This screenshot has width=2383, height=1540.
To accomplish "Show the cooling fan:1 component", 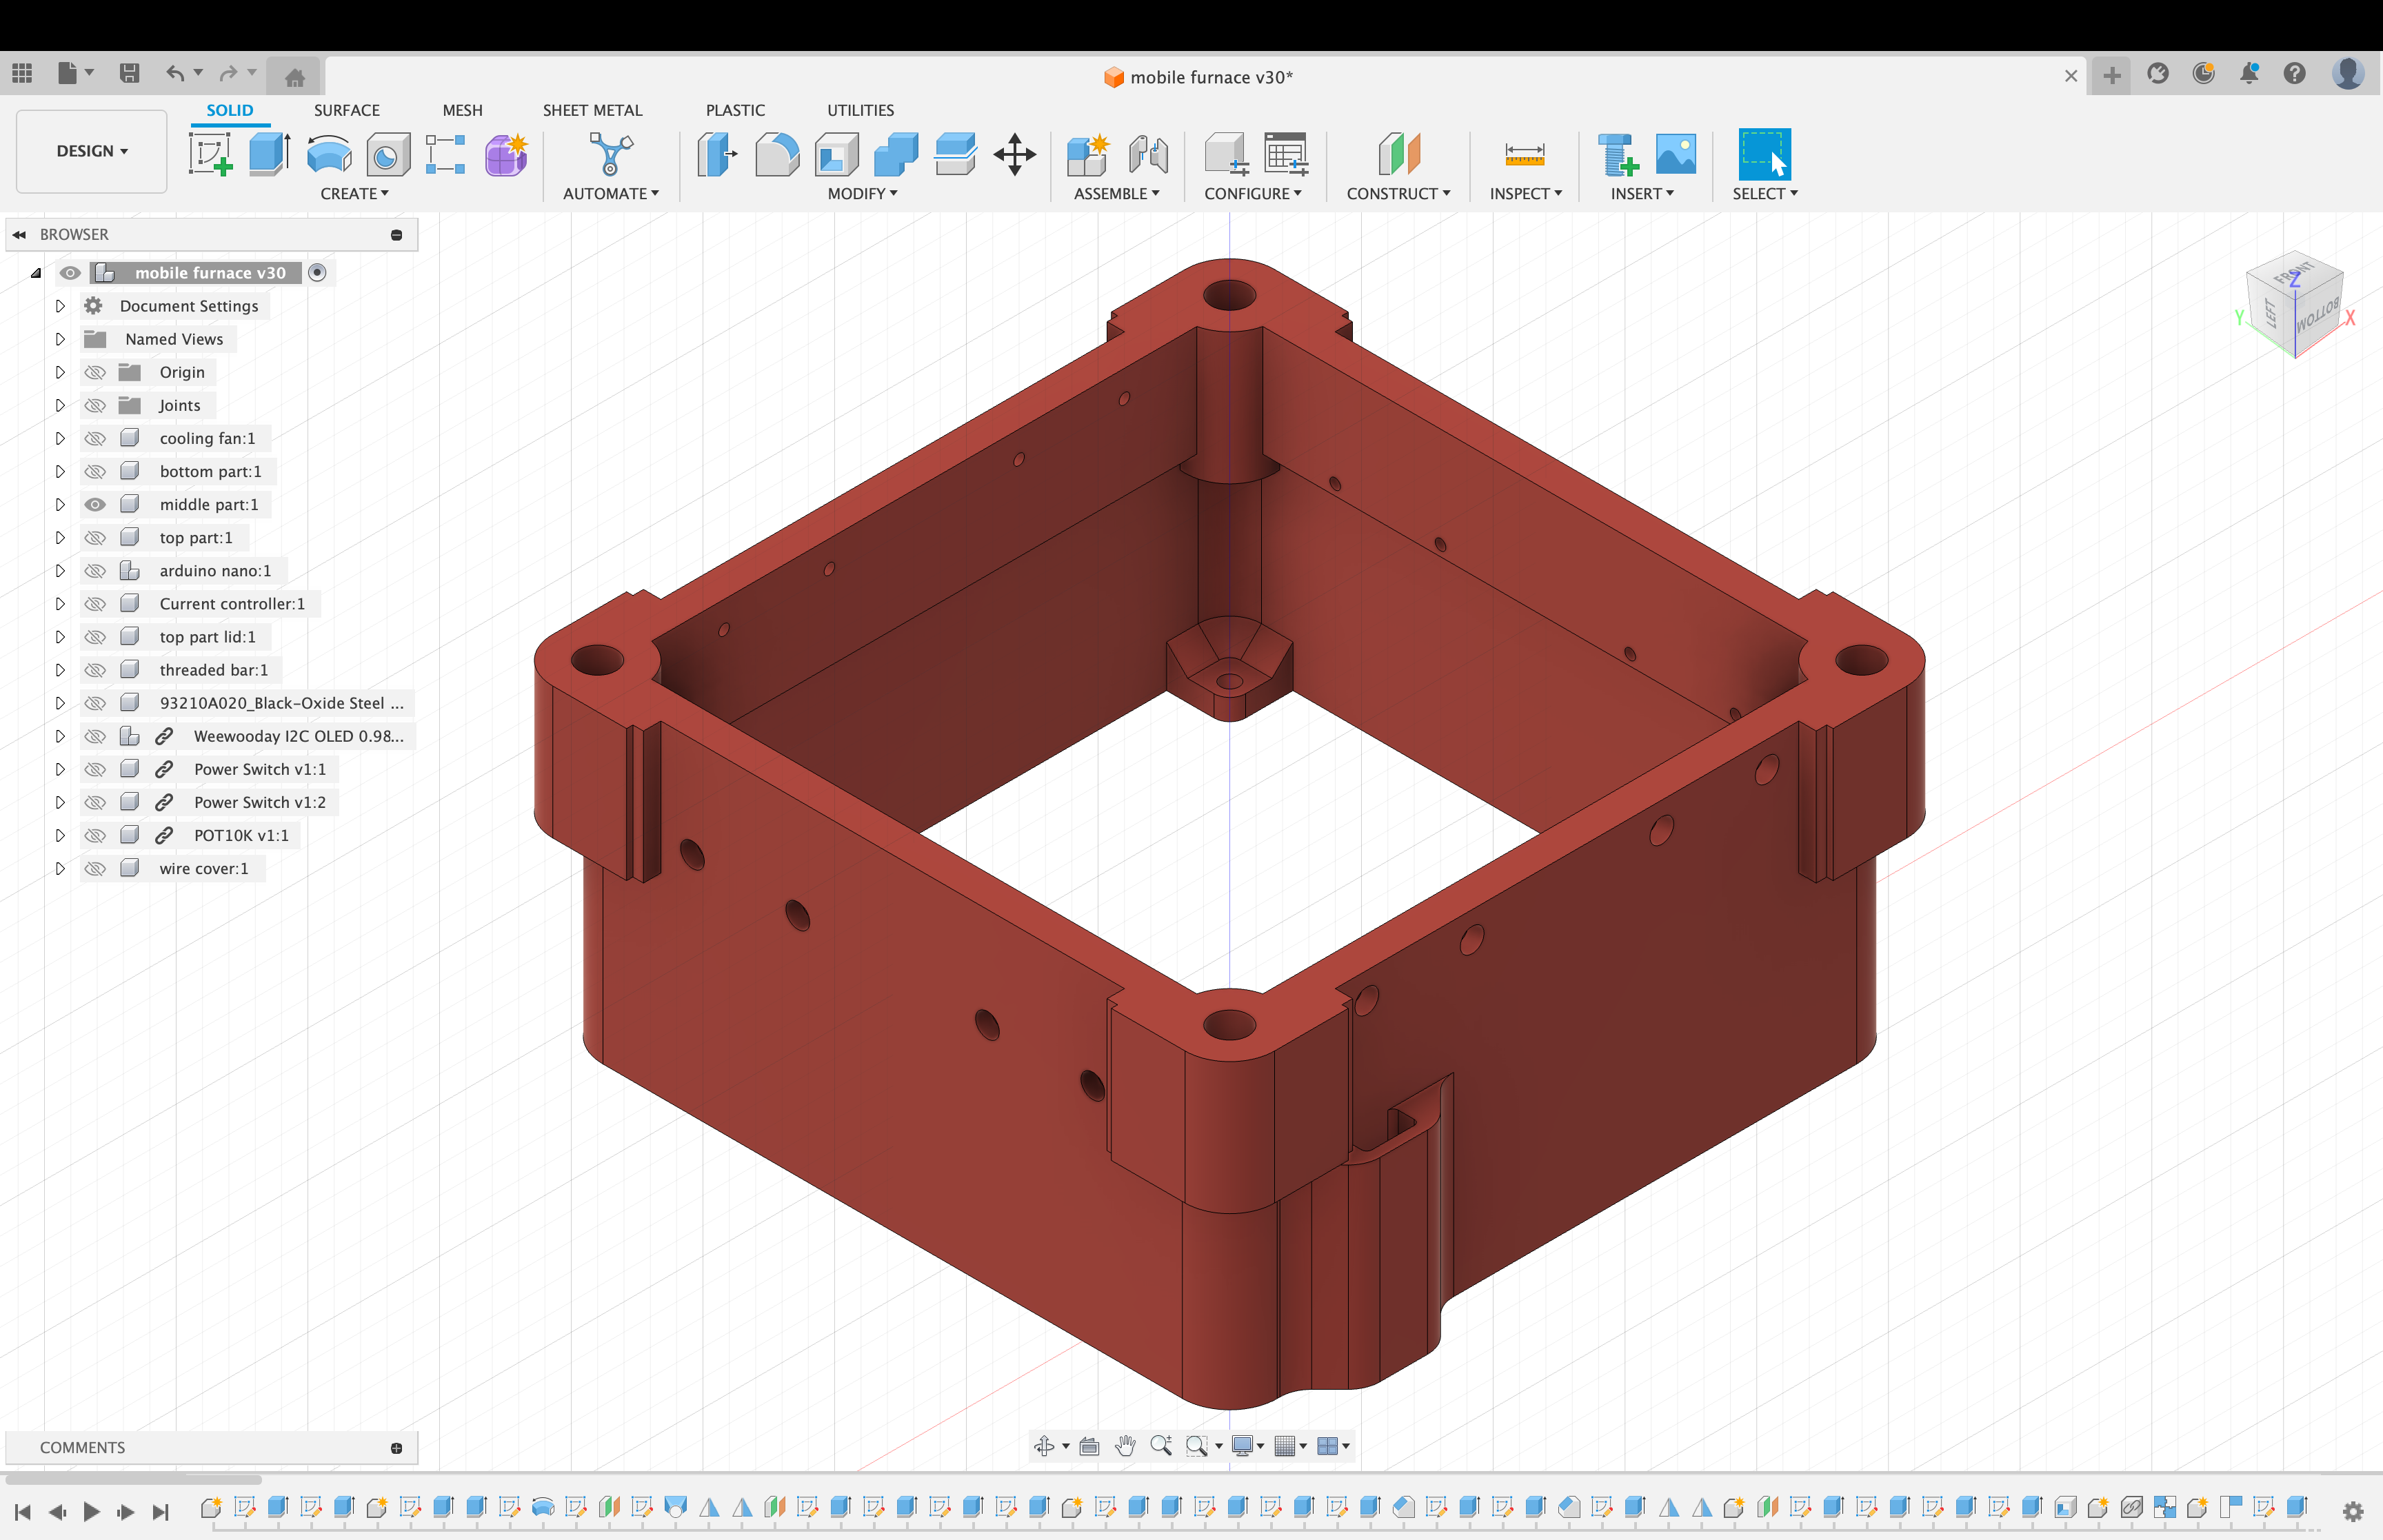I will click(95, 438).
